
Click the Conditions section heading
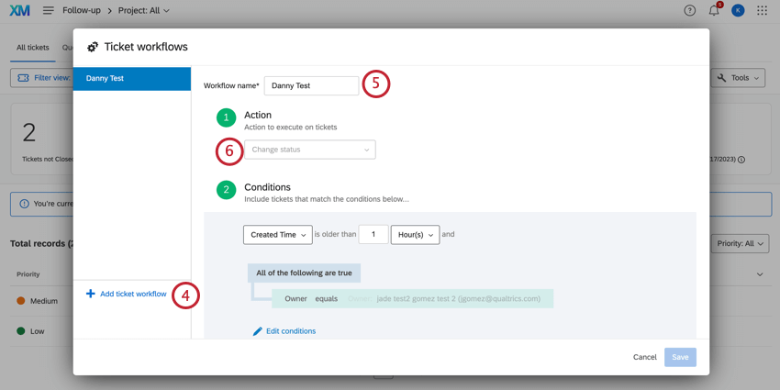pyautogui.click(x=267, y=187)
